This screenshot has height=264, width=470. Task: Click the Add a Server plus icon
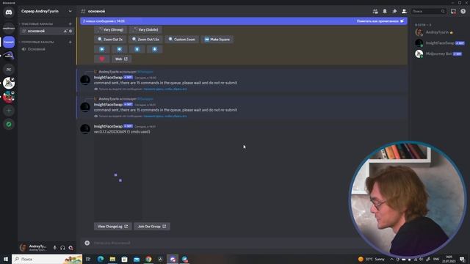pyautogui.click(x=9, y=111)
